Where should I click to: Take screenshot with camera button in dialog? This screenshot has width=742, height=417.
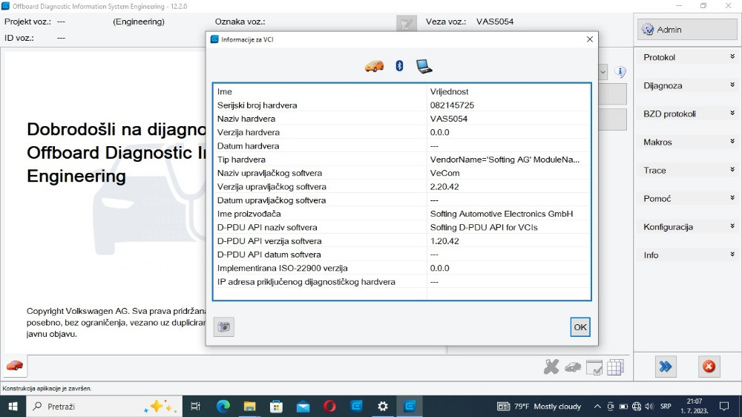pyautogui.click(x=224, y=326)
